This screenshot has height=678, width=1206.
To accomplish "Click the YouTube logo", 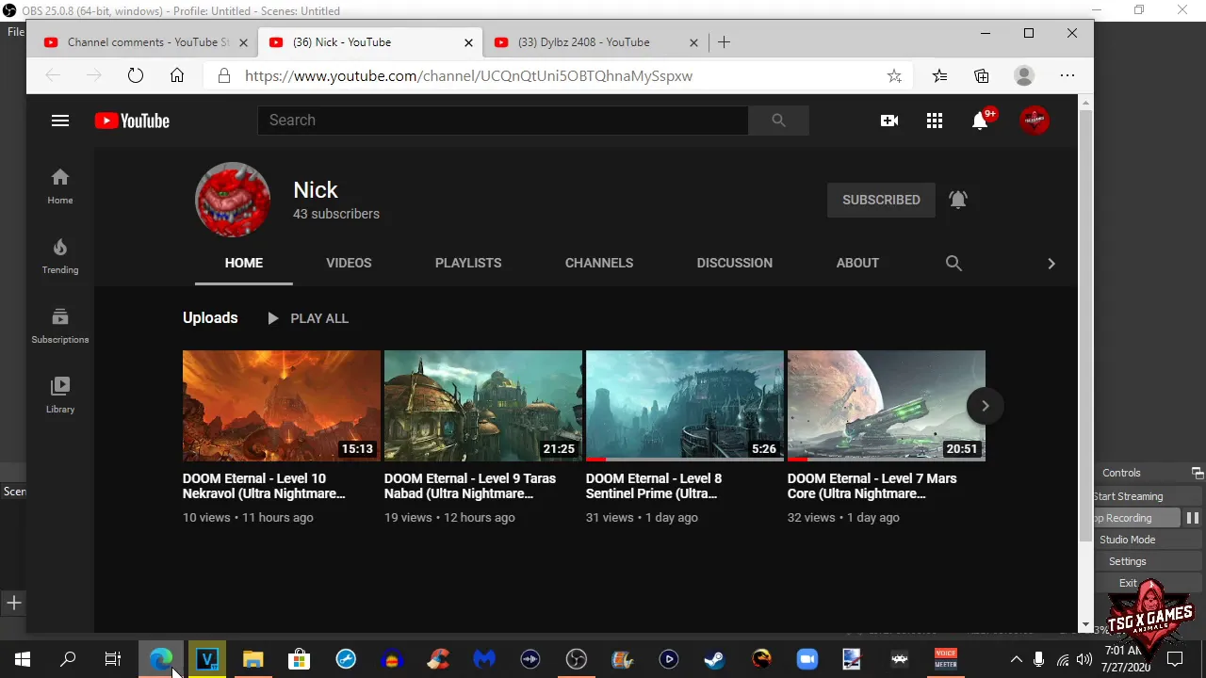I will click(x=132, y=121).
